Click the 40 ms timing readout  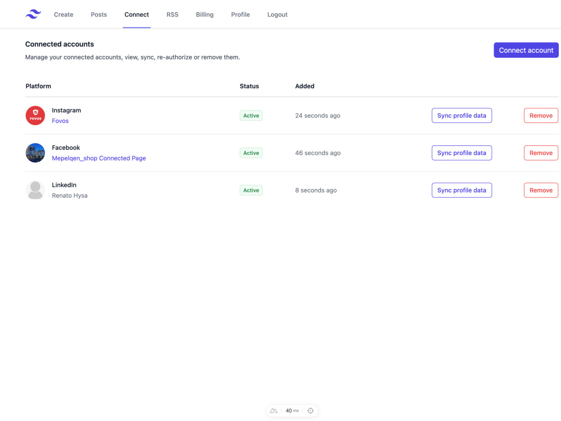pyautogui.click(x=292, y=411)
